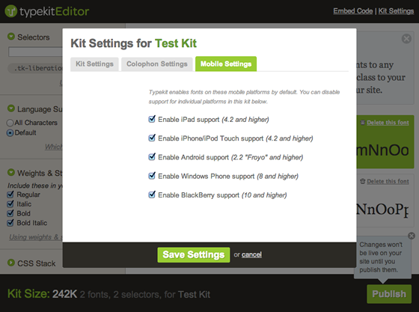This screenshot has height=312, width=419.
Task: Open the Colophon Settings tab
Action: point(157,64)
